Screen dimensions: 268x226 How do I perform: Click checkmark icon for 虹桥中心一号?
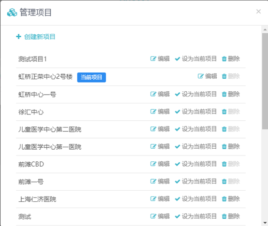coord(178,94)
